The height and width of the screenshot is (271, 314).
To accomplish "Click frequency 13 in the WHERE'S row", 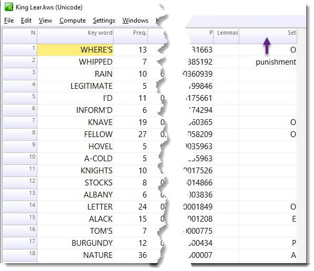I will (x=143, y=50).
